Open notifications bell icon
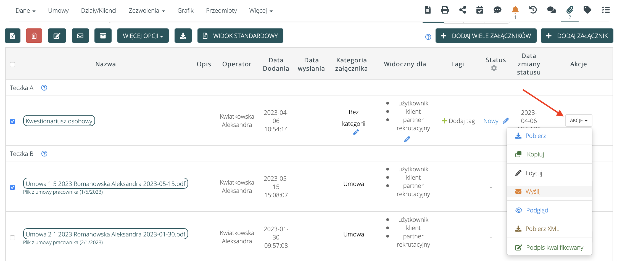This screenshot has height=261, width=617. (515, 10)
